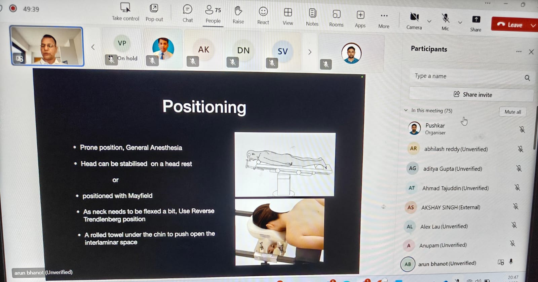Screen dimensions: 538x282
Task: Click the Participants panel scrollbar
Action: point(535,128)
